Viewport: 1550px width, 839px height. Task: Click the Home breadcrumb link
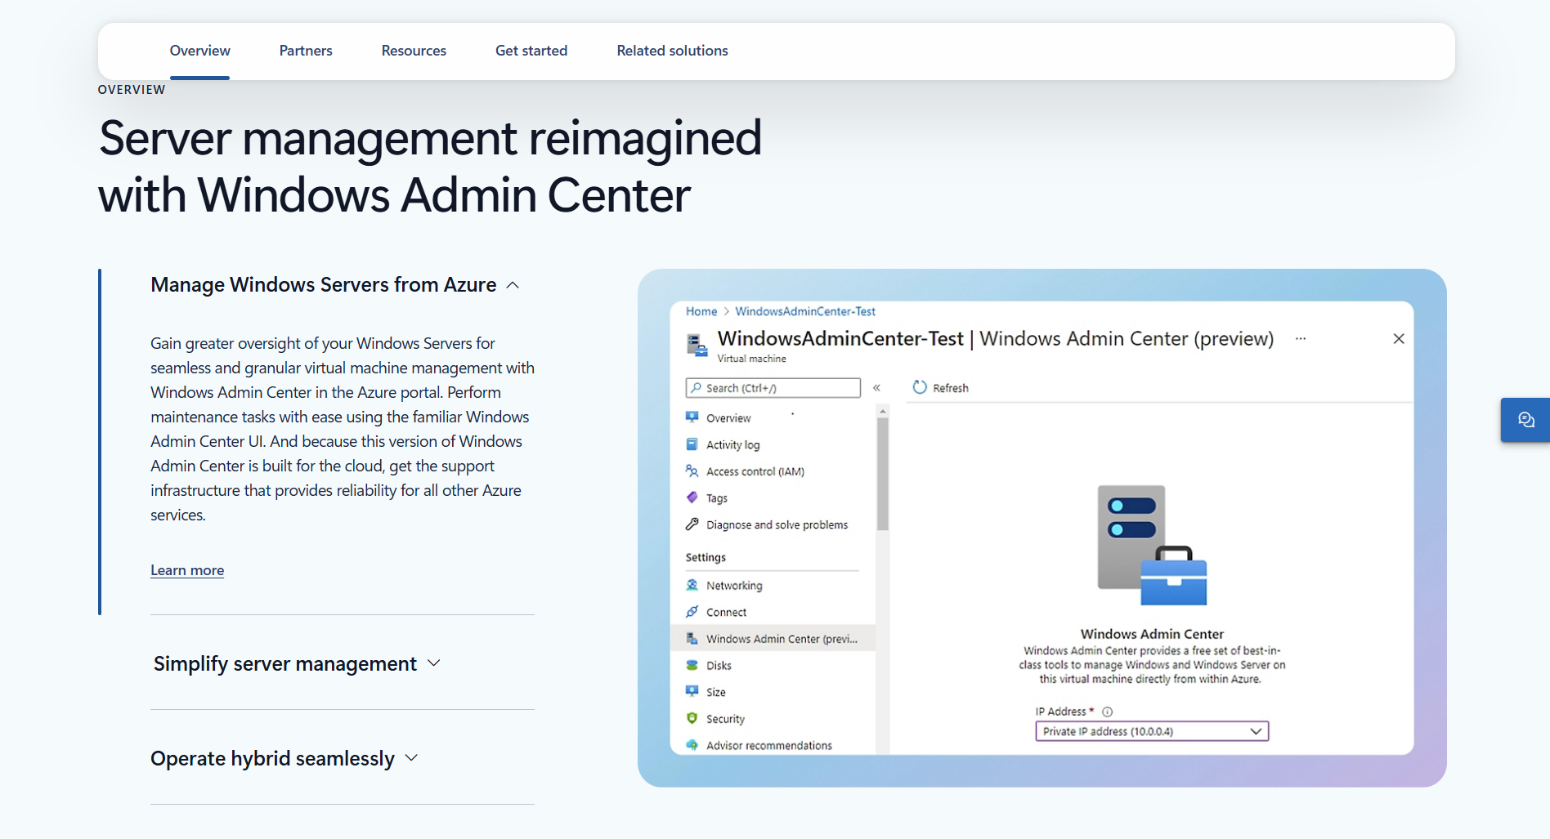pyautogui.click(x=701, y=311)
